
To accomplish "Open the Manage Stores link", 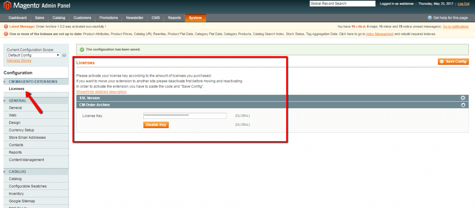I will coord(19,60).
